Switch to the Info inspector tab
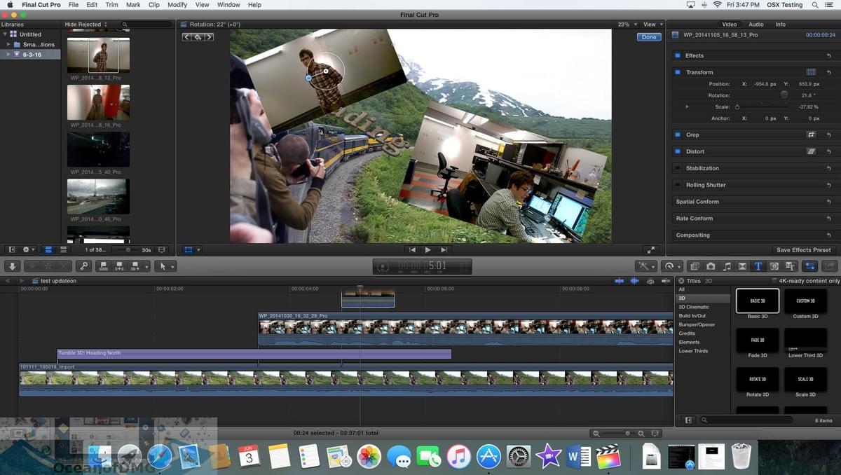This screenshot has width=841, height=475. [780, 25]
